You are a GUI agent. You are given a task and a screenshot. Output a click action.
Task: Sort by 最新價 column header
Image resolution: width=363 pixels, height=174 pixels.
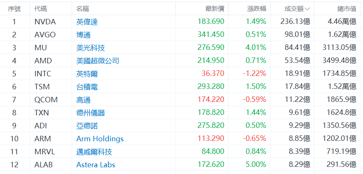coord(215,9)
